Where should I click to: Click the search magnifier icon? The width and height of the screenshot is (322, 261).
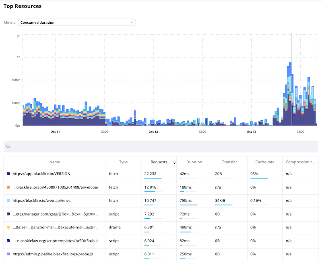(8, 147)
